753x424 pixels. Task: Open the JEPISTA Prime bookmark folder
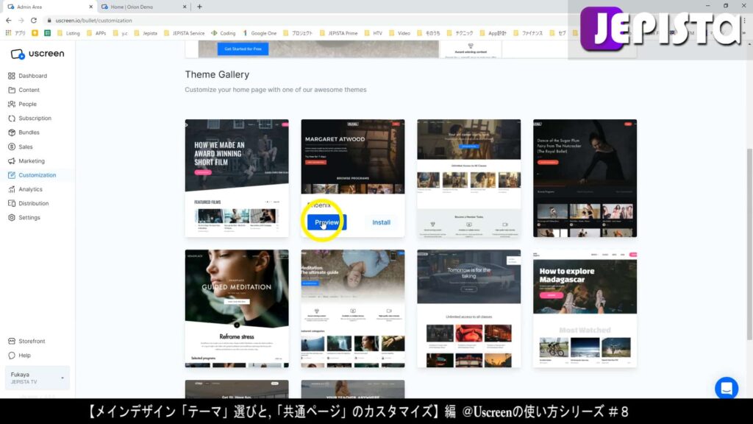[x=338, y=33]
